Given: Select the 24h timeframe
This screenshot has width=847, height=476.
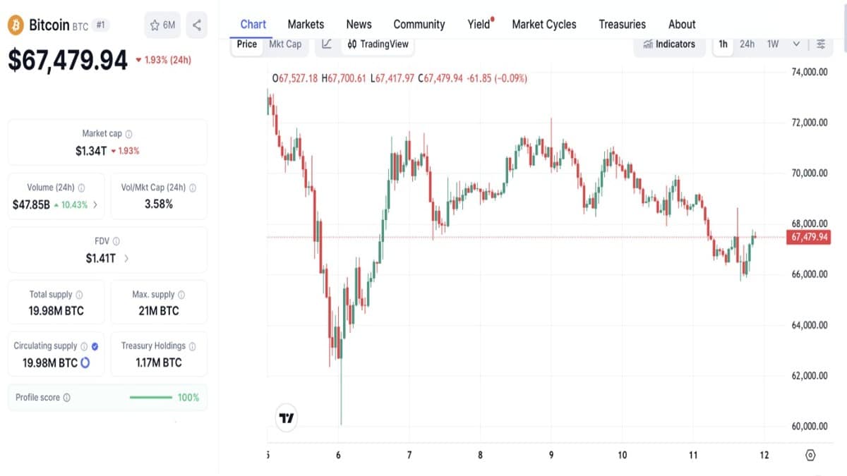Looking at the screenshot, I should (748, 44).
